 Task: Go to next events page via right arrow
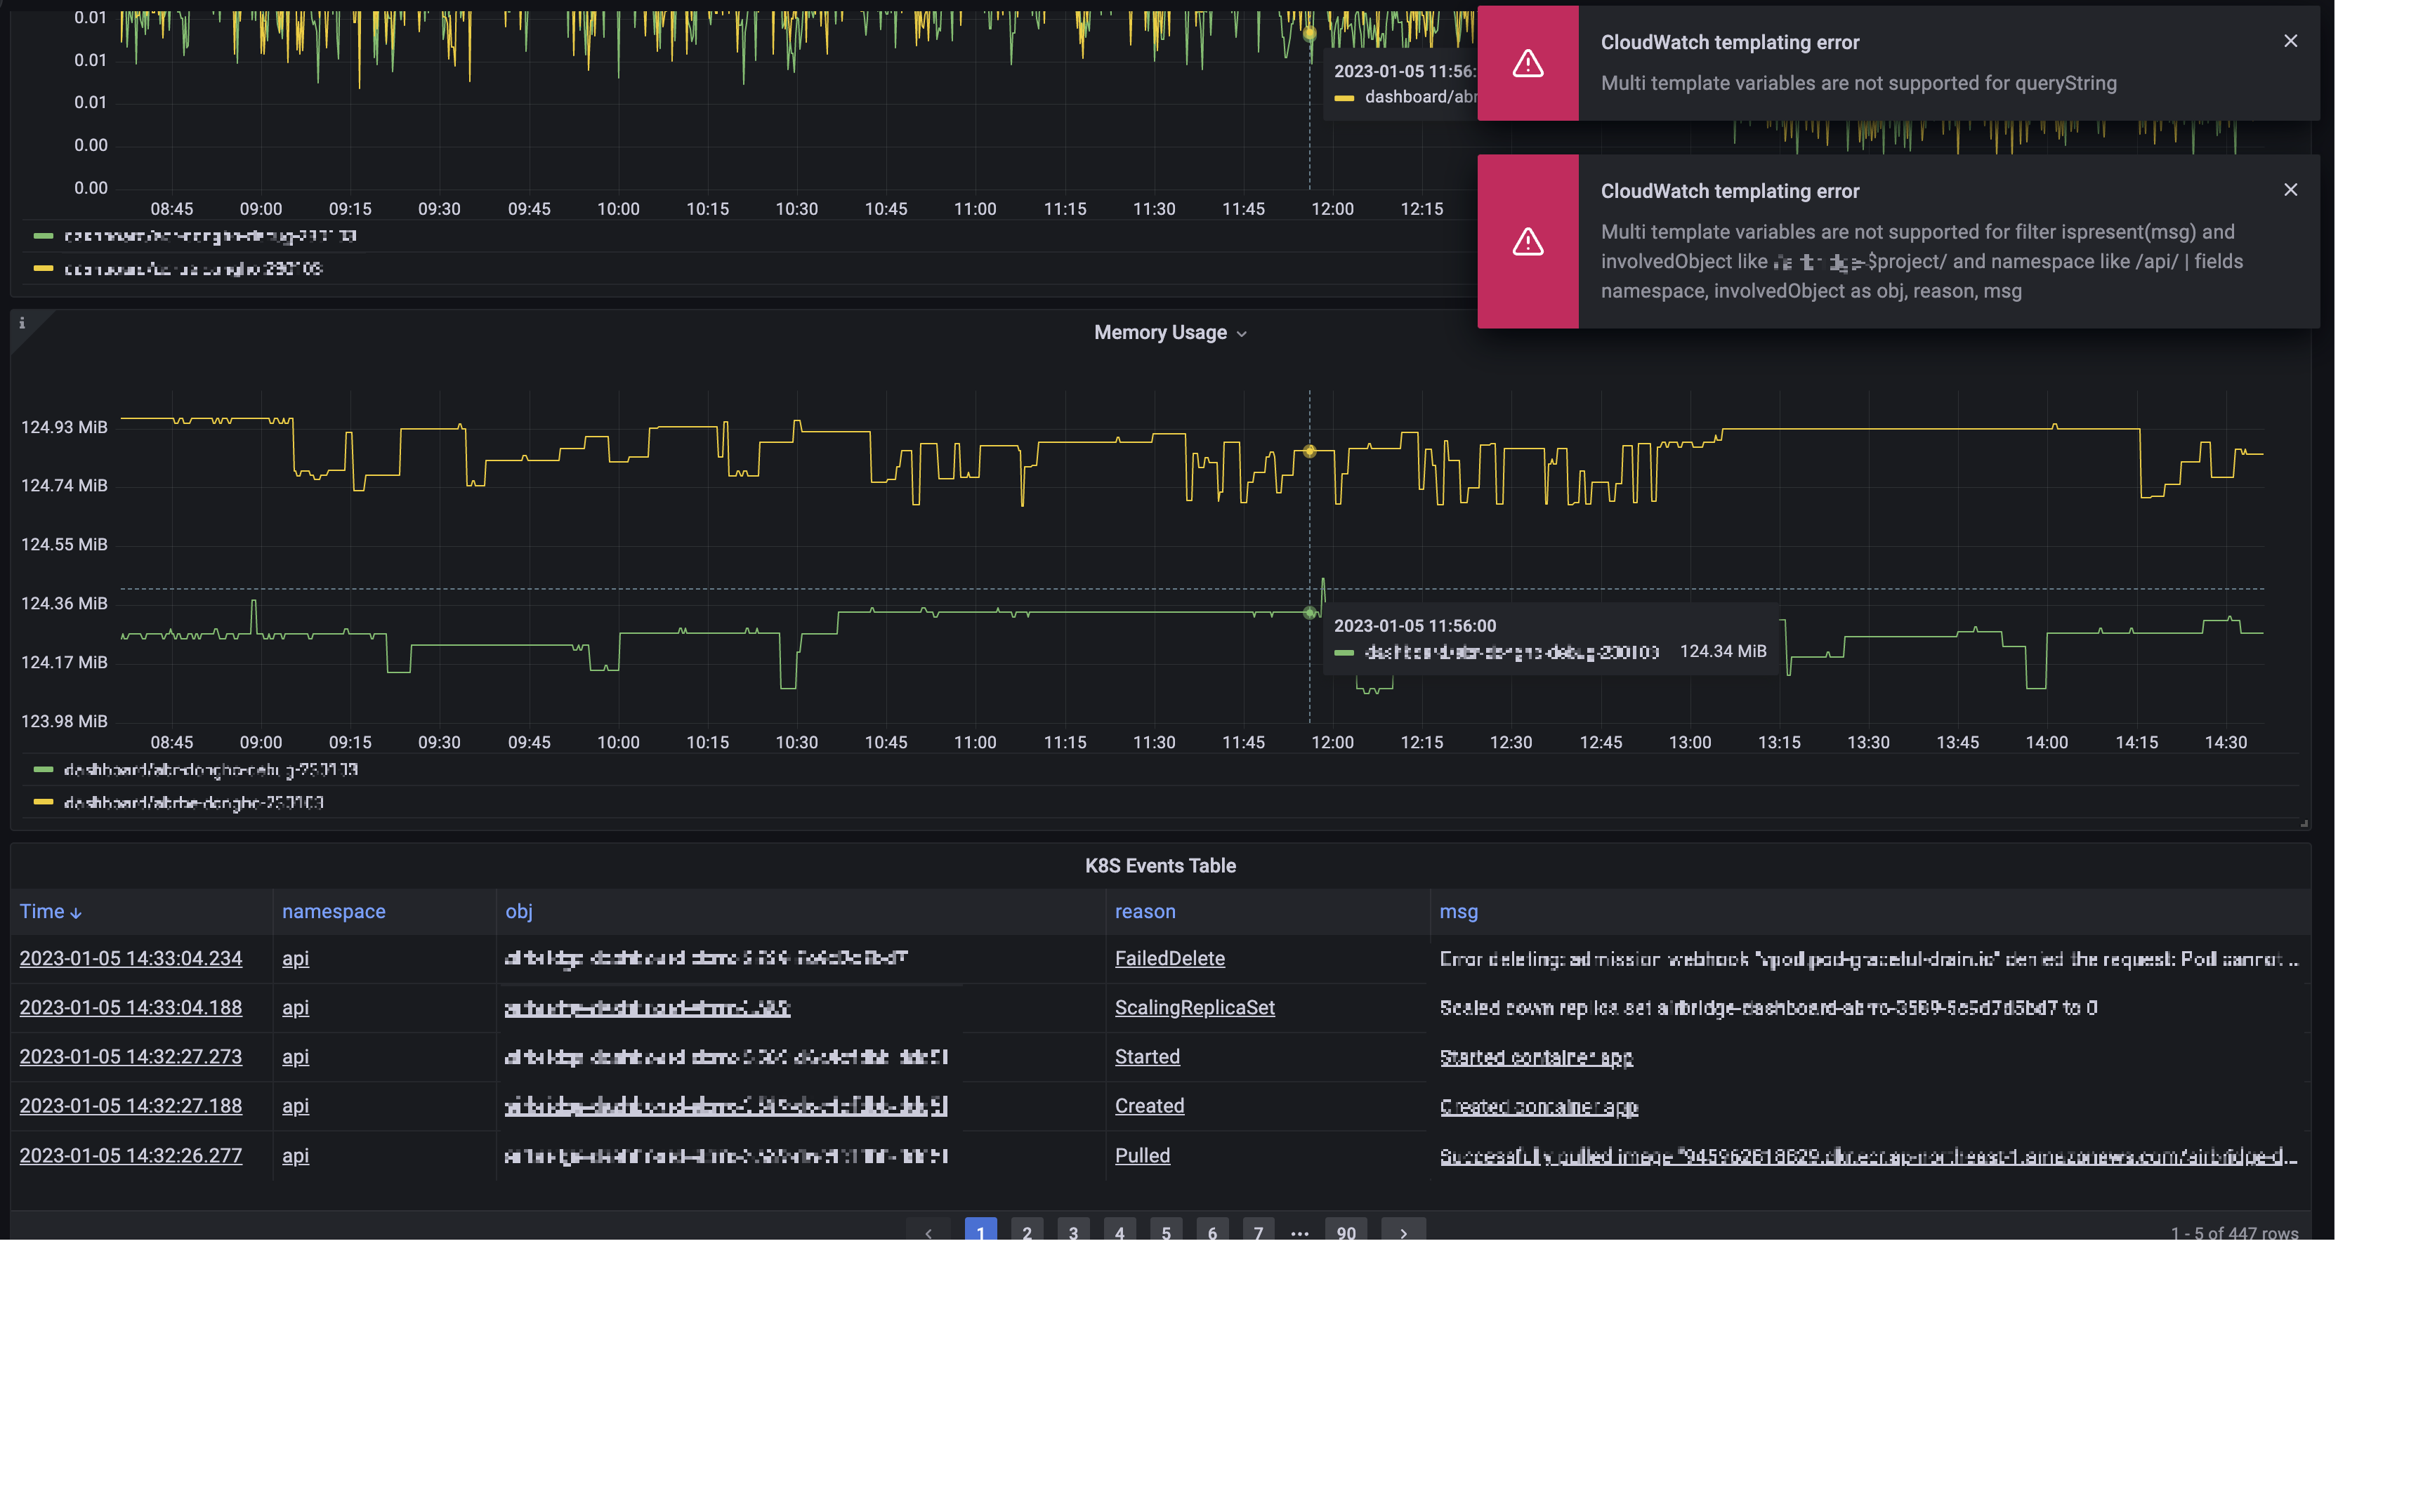(x=1403, y=1233)
